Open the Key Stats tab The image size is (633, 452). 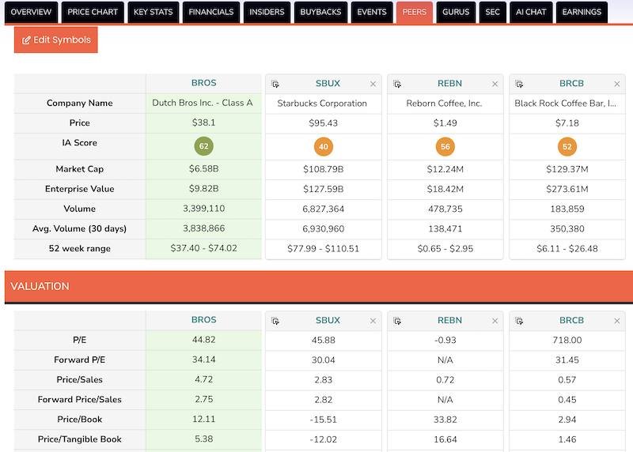pyautogui.click(x=153, y=12)
